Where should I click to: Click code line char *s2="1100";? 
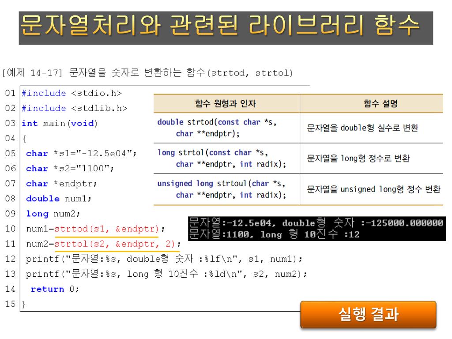click(70, 168)
